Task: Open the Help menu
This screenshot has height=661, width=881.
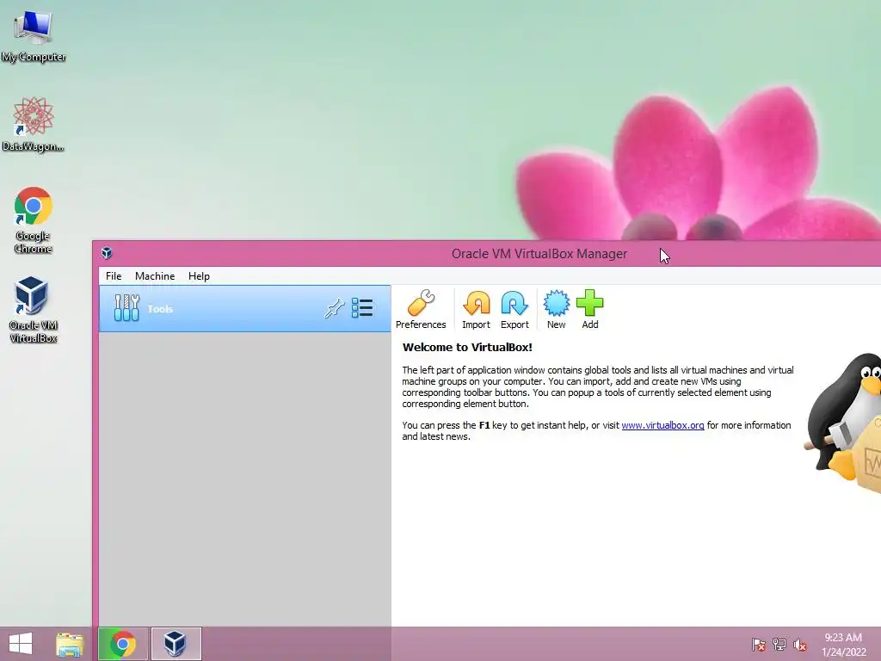Action: point(199,276)
